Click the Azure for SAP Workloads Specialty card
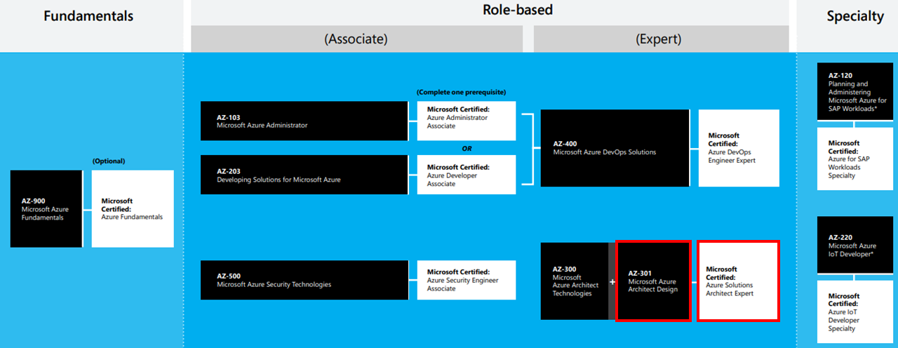Image resolution: width=898 pixels, height=348 pixels. [855, 159]
